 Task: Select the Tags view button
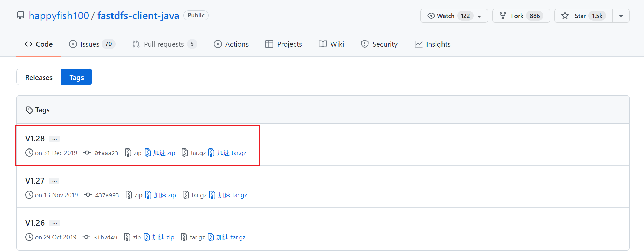pyautogui.click(x=76, y=77)
